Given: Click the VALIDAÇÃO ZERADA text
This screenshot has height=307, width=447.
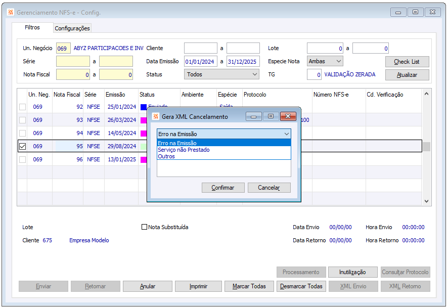Looking at the screenshot, I should click(x=350, y=74).
